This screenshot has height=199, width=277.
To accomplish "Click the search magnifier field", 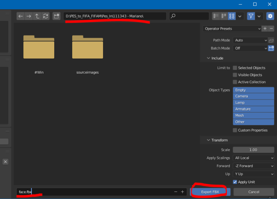I will (189, 16).
